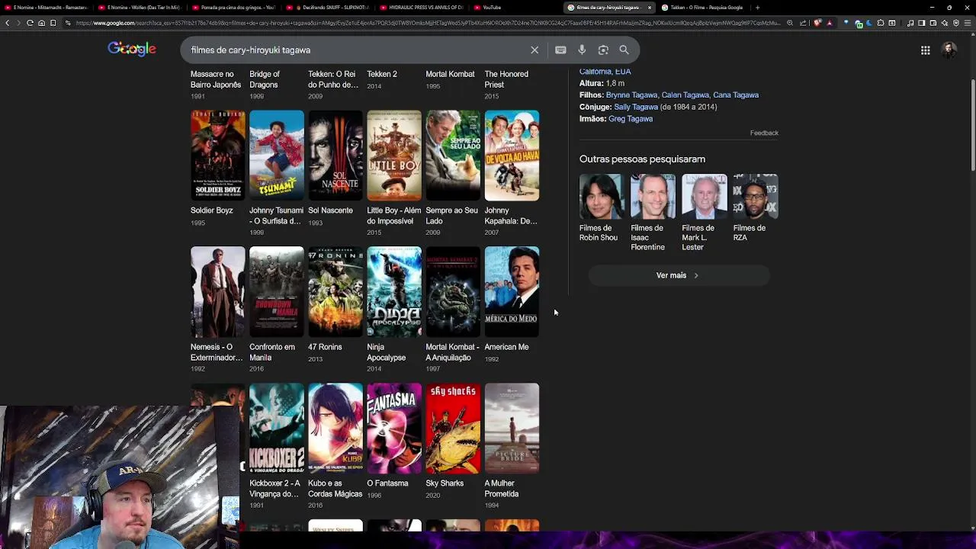Viewport: 976px width, 549px height.
Task: Open the Greg Tagawa sibling link
Action: 631,119
